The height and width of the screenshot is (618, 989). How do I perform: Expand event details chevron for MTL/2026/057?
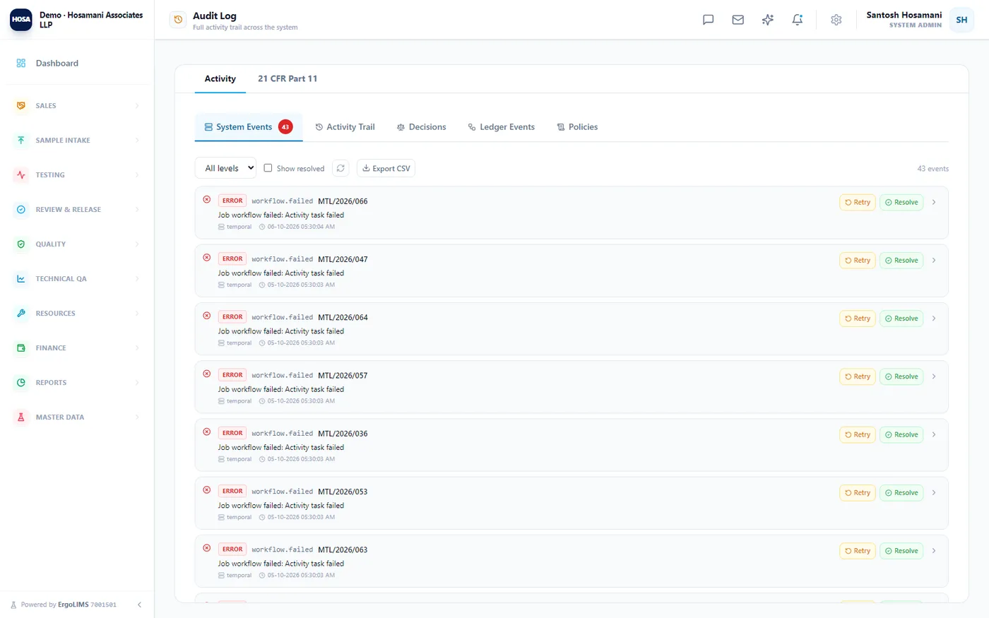934,376
